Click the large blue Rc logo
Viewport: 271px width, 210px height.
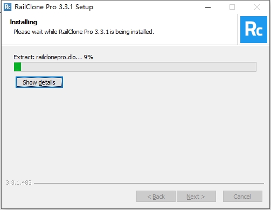point(254,30)
